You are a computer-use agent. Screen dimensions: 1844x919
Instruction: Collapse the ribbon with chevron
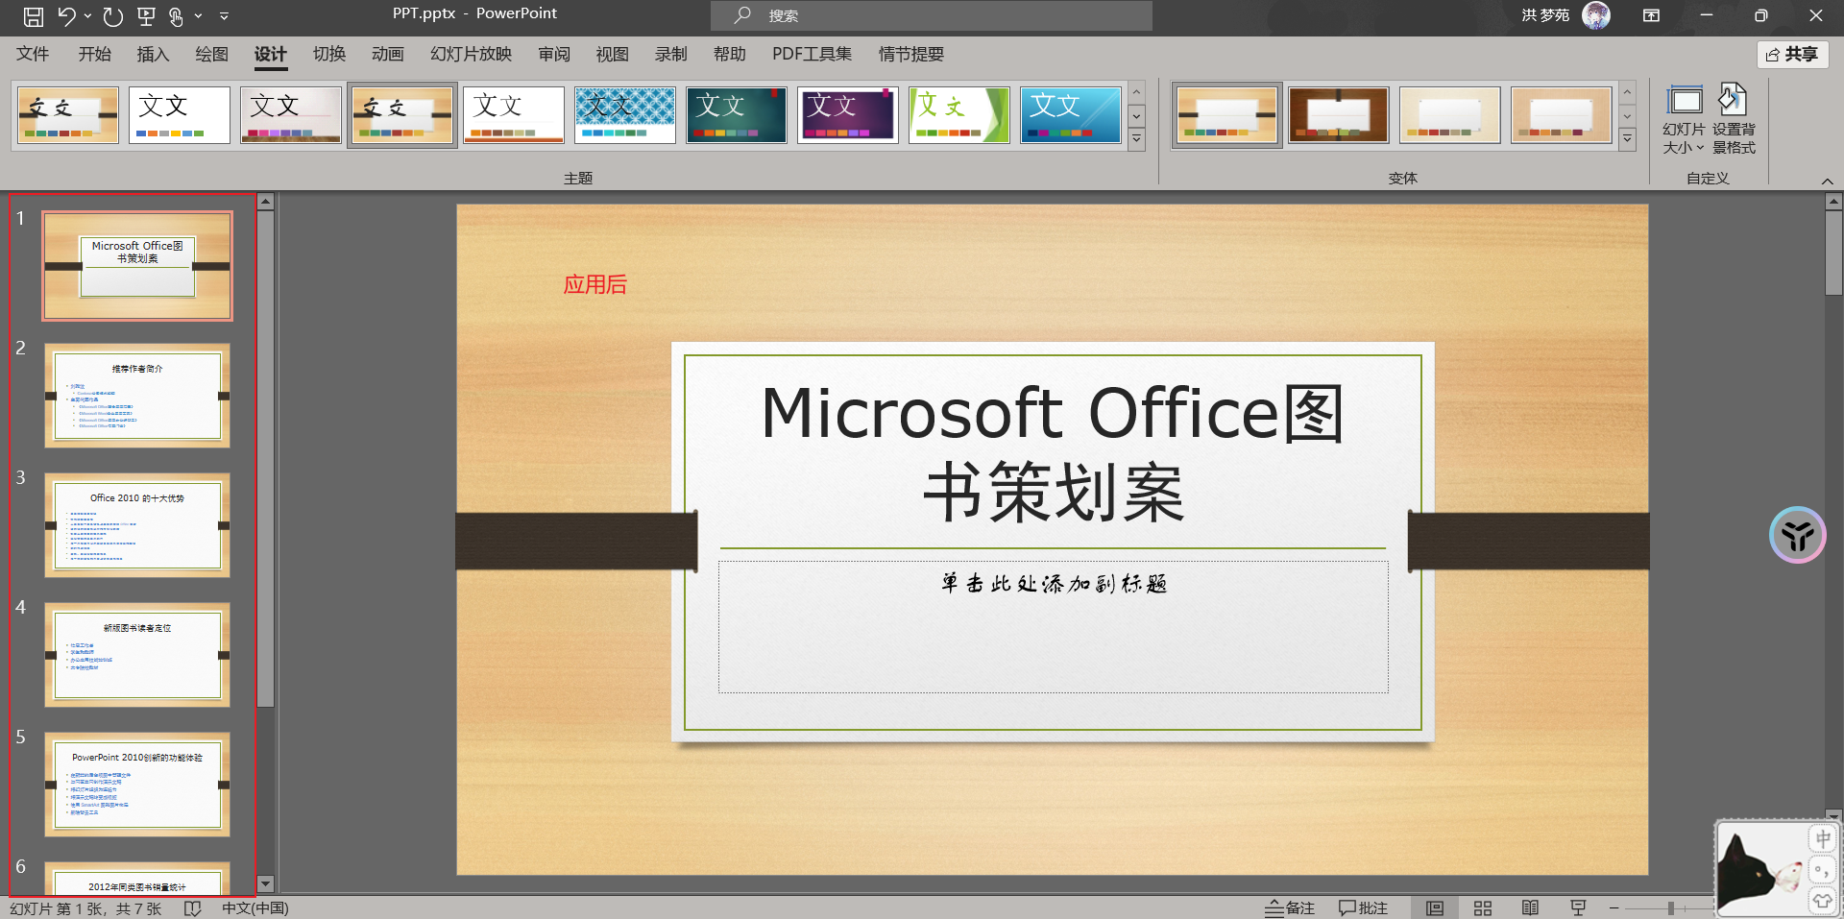(x=1827, y=181)
